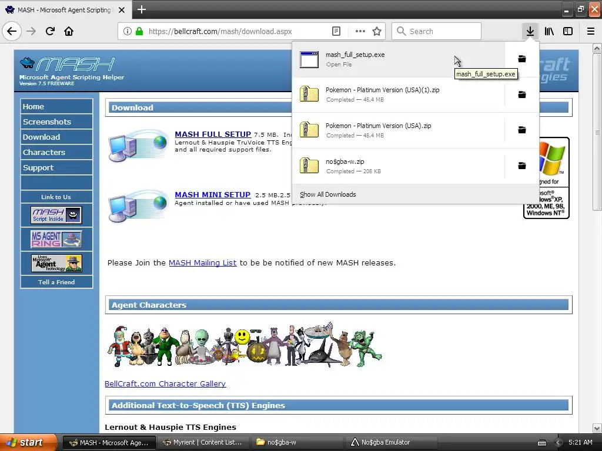Screen dimensions: 602x451
Task: Switch to Myrient Content List taskbar window
Action: (x=203, y=442)
